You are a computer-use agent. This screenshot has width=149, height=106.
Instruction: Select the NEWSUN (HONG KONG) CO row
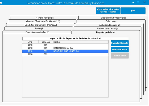point(65,51)
